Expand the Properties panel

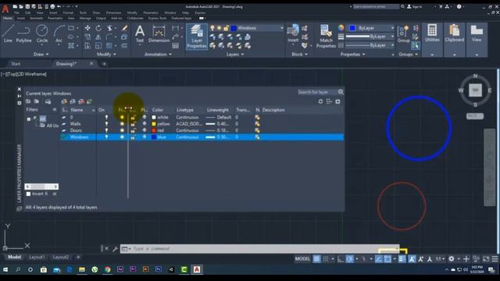tap(352, 54)
